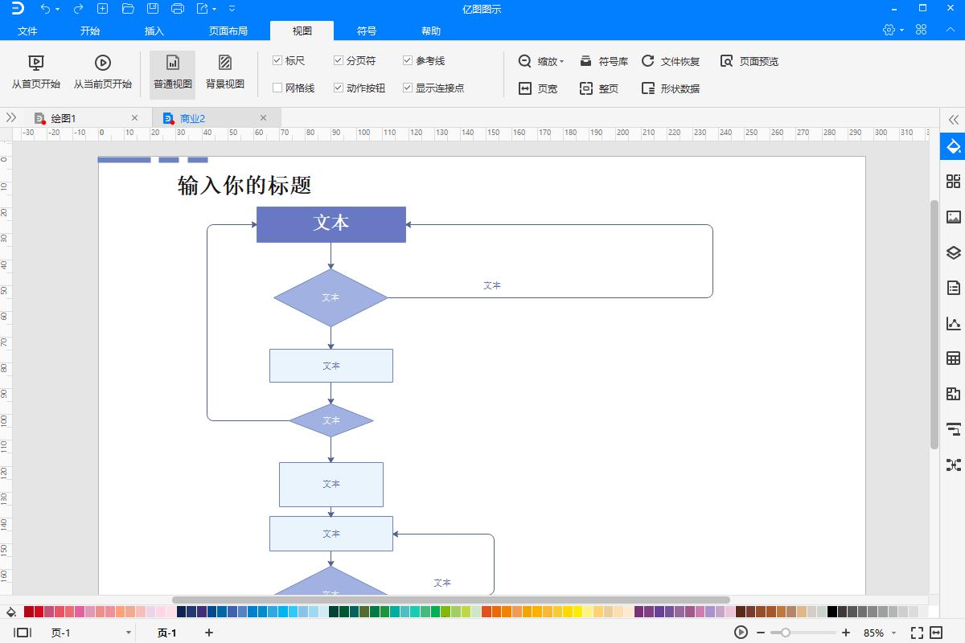Open the fill/style panel in right sidebar

point(953,146)
